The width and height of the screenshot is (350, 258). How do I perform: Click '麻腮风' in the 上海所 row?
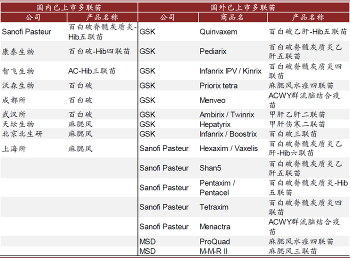(80, 148)
